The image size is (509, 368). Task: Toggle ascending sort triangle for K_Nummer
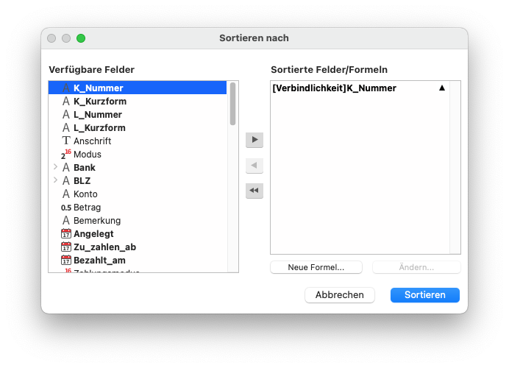tap(442, 88)
